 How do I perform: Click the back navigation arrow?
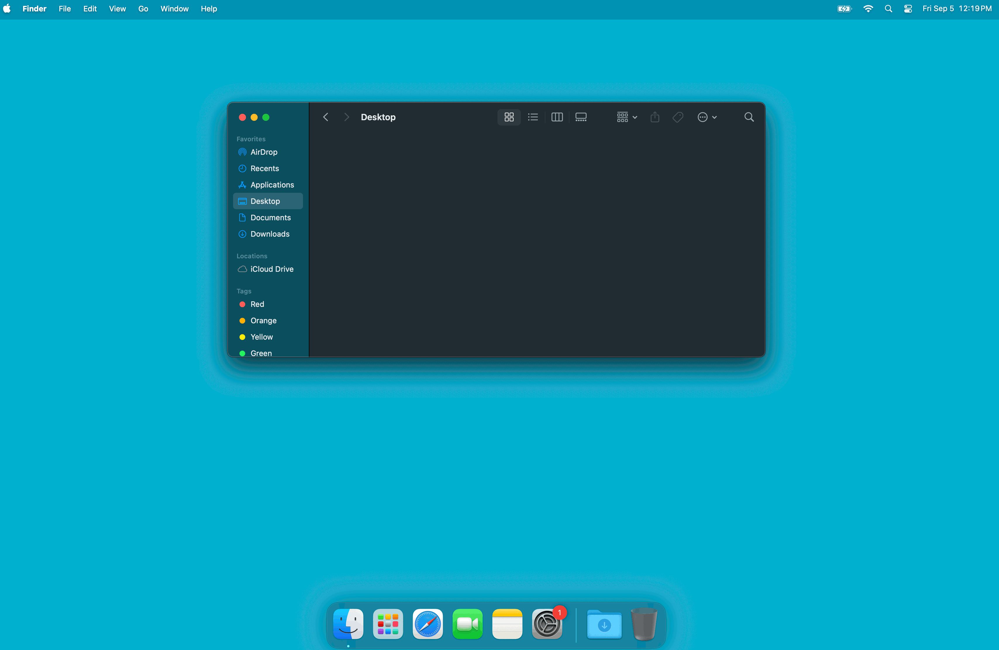click(326, 117)
